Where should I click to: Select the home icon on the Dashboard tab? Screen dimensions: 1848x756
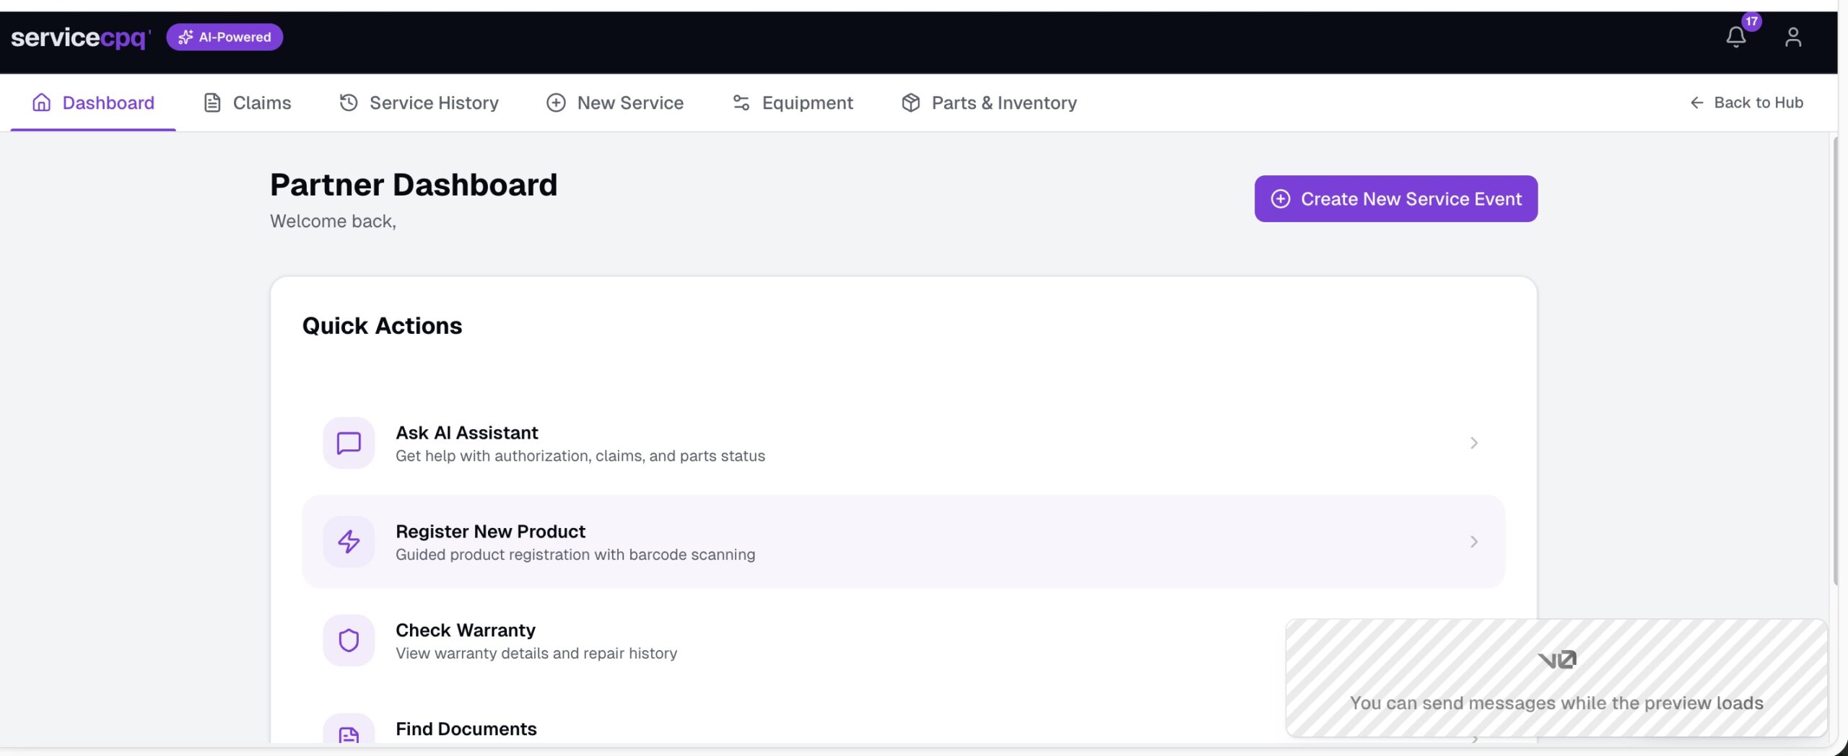tap(40, 102)
